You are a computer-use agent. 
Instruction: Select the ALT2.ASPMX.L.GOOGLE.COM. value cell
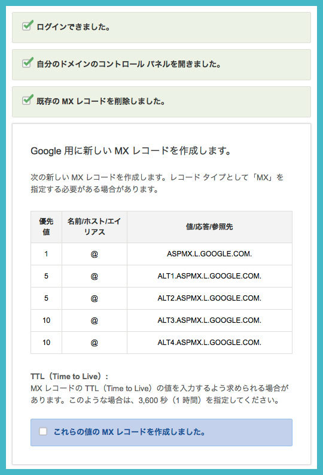pyautogui.click(x=209, y=298)
